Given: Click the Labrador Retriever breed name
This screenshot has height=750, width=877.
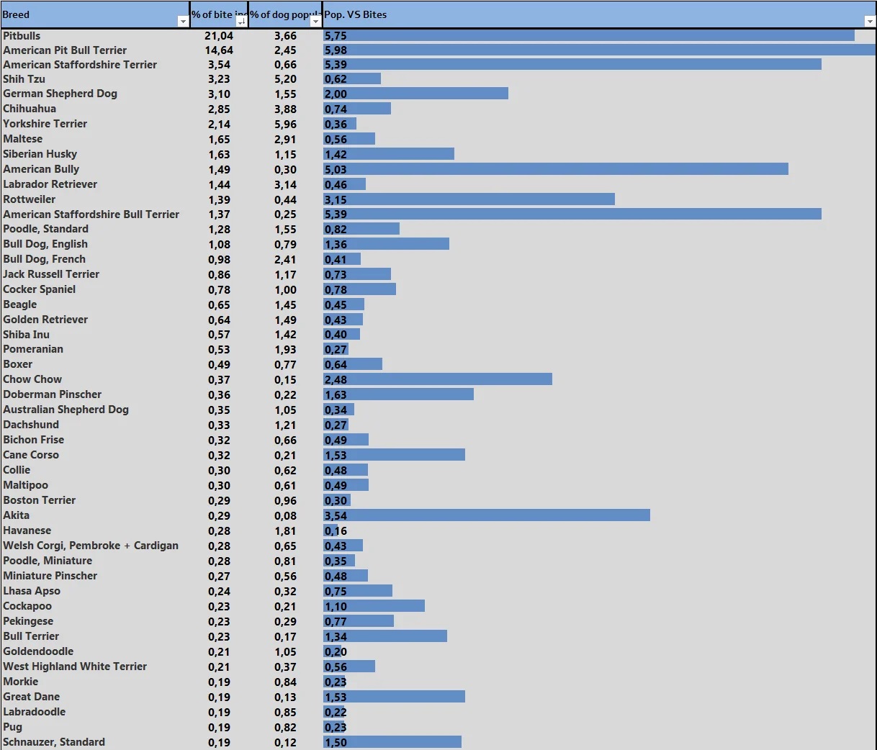Looking at the screenshot, I should point(50,184).
